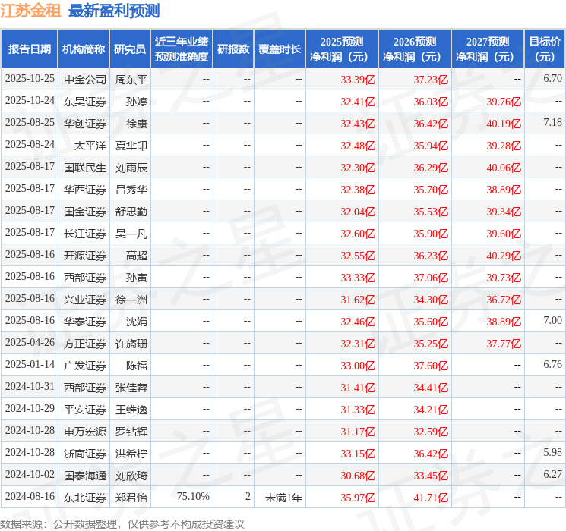566x531 pixels.
Task: Click the 目标价 column header
Action: click(x=545, y=49)
